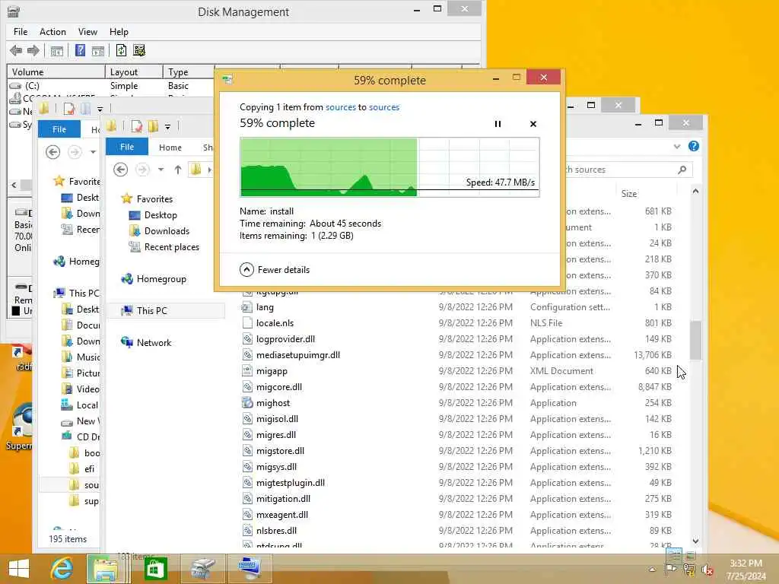Select Homegroup in front Explorer navigation
The width and height of the screenshot is (779, 584).
click(x=161, y=279)
